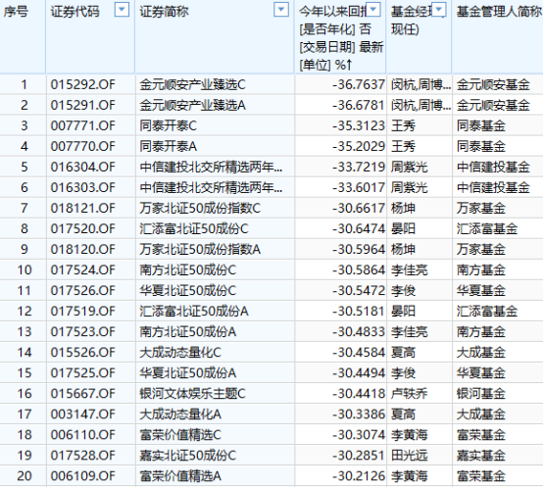This screenshot has height=488, width=543.
Task: Click manager 周紫光 in row 5
Action: [410, 167]
